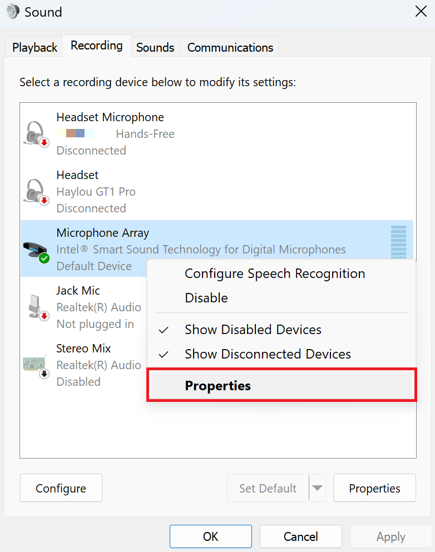Choose Properties from the context menu
The width and height of the screenshot is (435, 552).
pyautogui.click(x=217, y=385)
